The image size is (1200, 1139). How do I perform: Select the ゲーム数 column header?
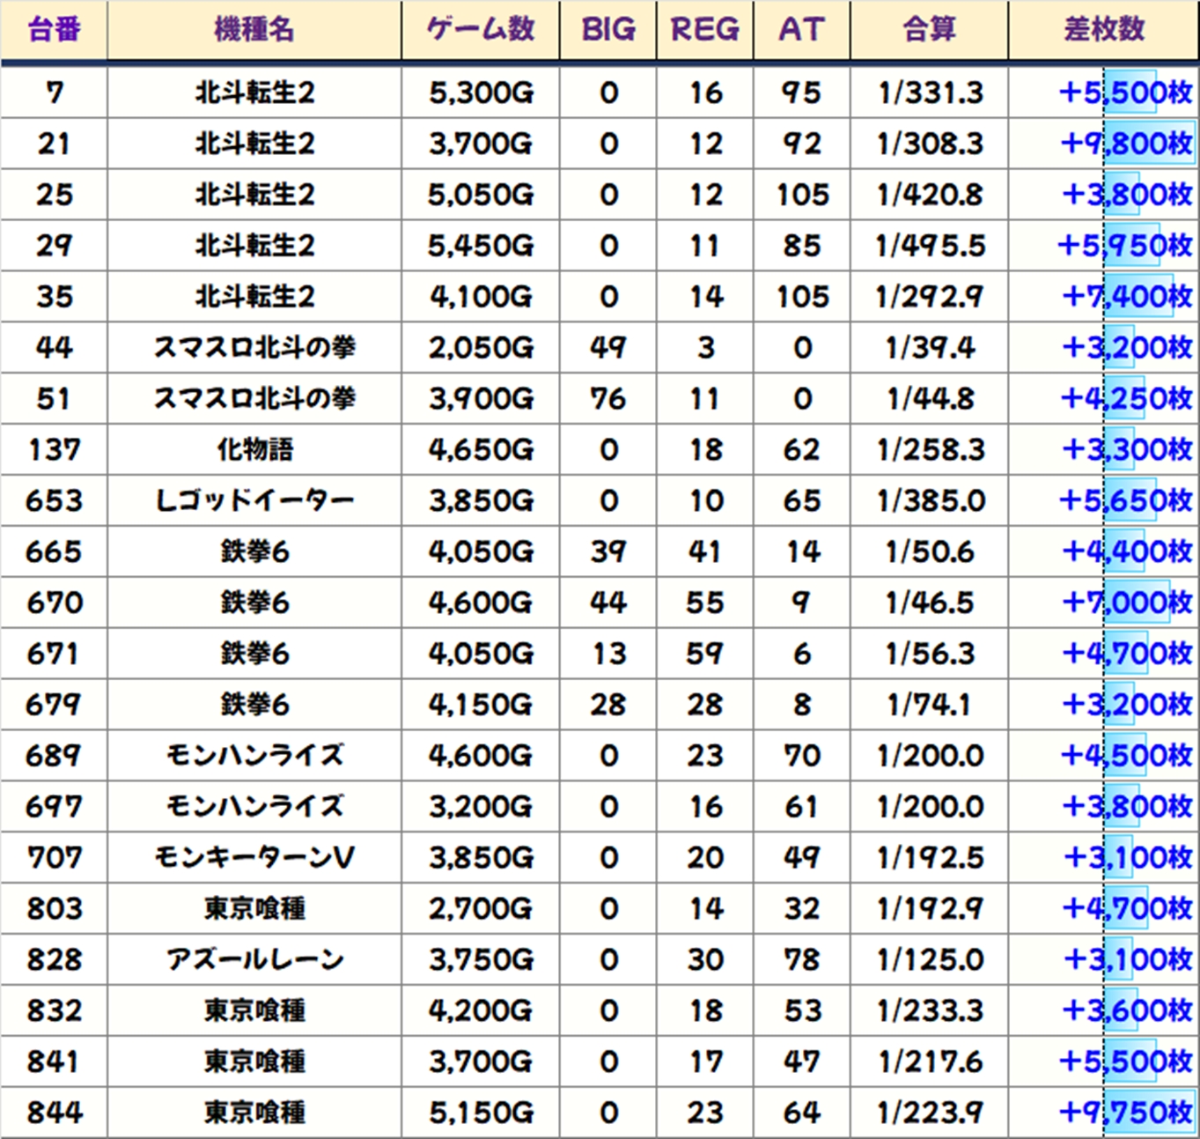[x=481, y=30]
